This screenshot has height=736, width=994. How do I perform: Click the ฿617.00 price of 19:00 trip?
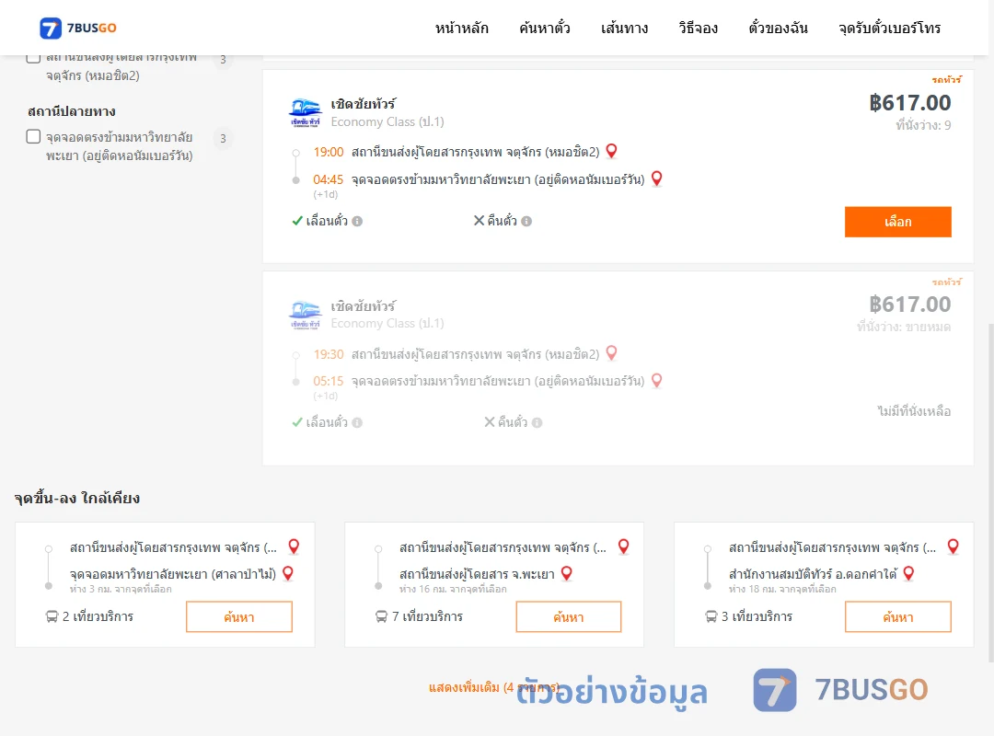(909, 103)
